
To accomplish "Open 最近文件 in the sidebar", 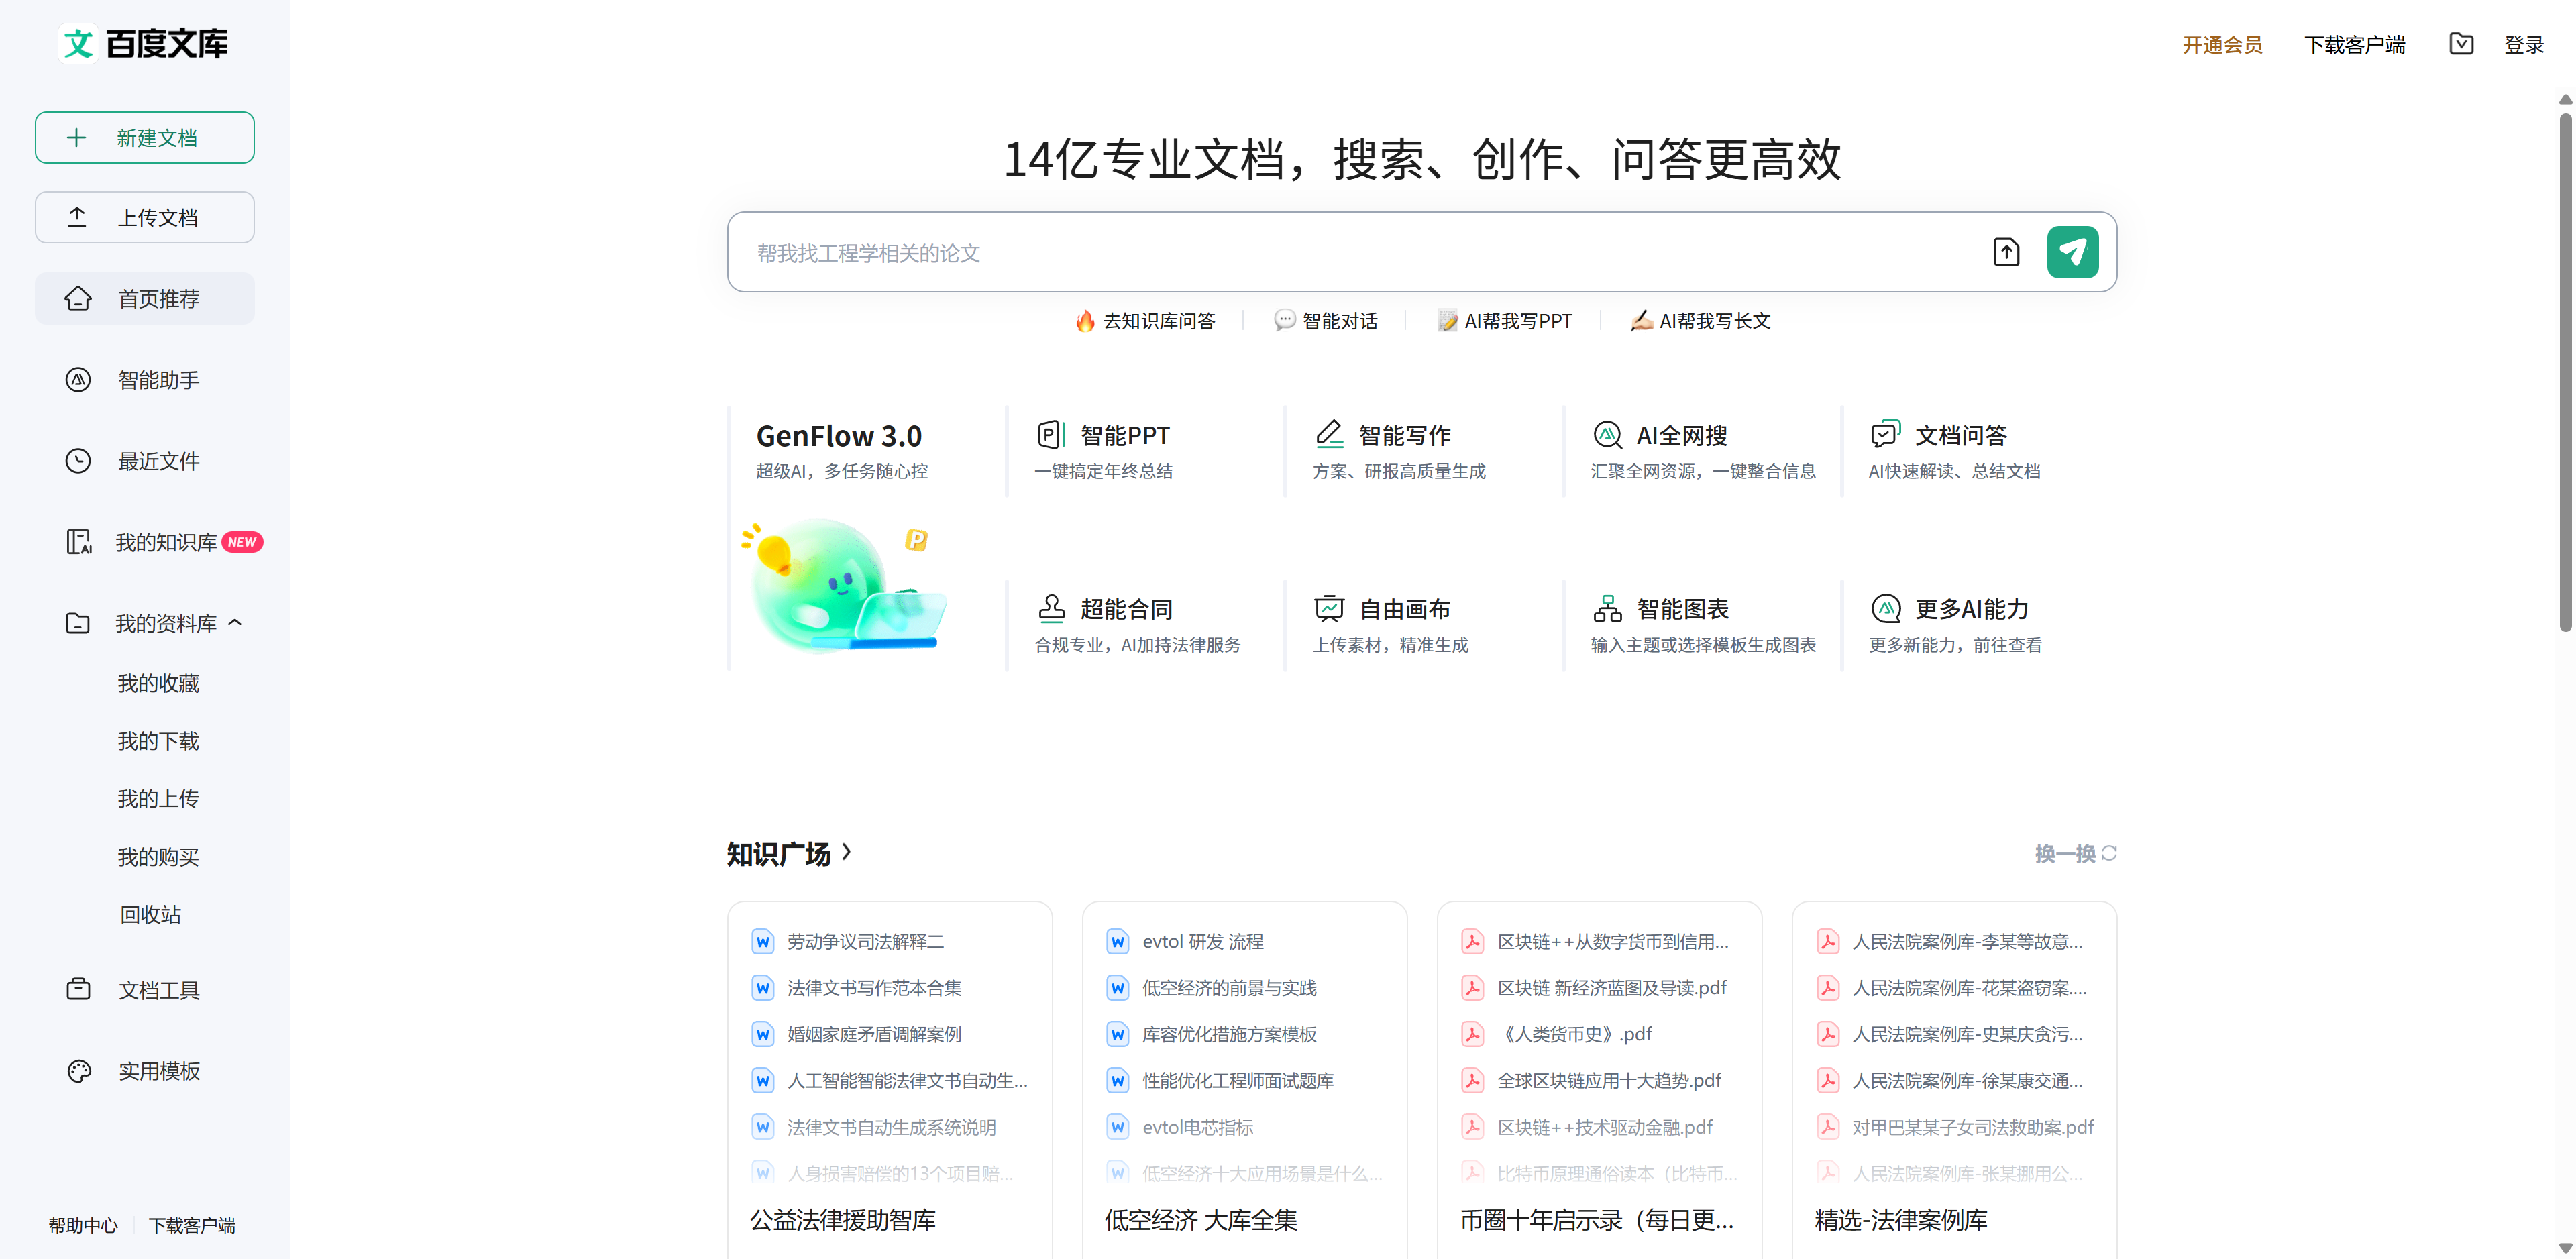I will 158,461.
